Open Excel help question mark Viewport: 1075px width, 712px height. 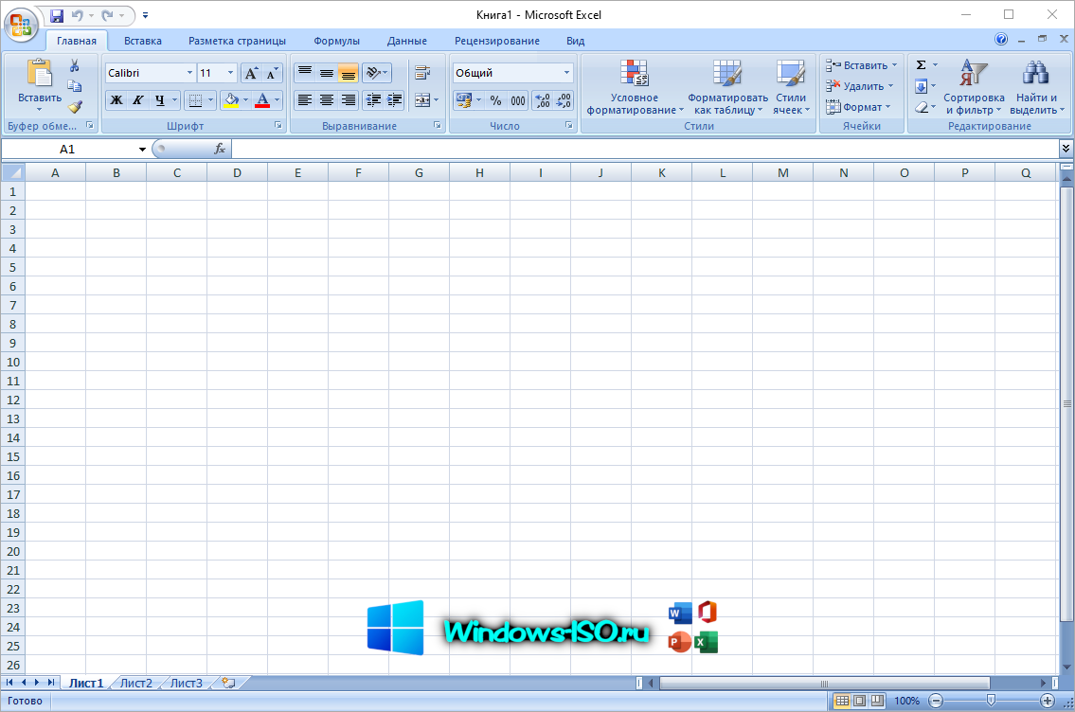pyautogui.click(x=1001, y=39)
